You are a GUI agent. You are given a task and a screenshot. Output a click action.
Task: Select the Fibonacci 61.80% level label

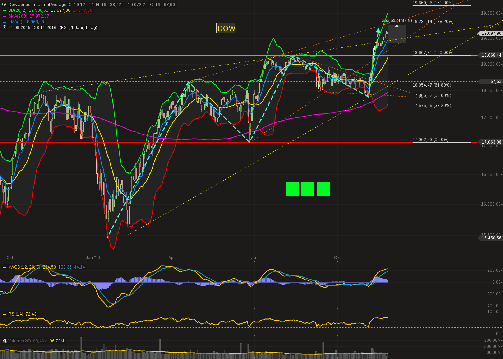click(x=432, y=85)
